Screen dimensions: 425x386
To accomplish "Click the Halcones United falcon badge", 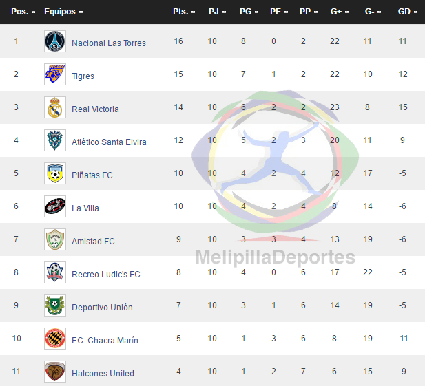I will (55, 372).
